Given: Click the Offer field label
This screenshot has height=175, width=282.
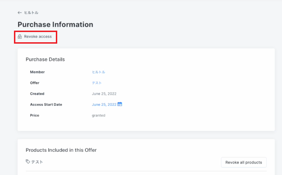Looking at the screenshot, I should coord(34,83).
